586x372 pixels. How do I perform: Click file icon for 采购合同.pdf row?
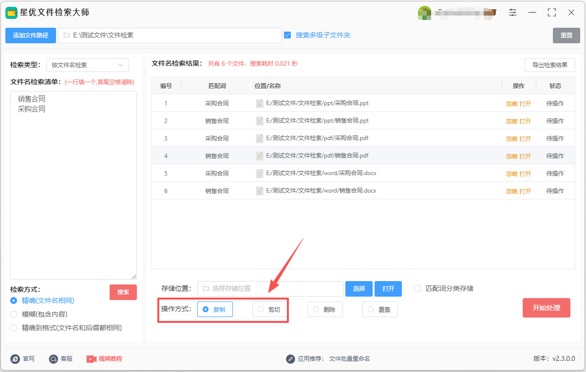[260, 138]
